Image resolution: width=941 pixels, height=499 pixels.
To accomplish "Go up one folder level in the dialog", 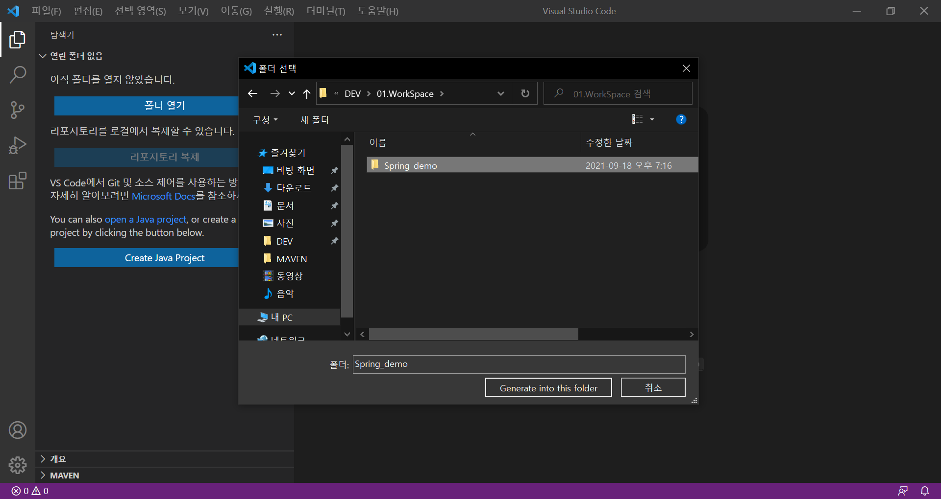I will point(307,93).
